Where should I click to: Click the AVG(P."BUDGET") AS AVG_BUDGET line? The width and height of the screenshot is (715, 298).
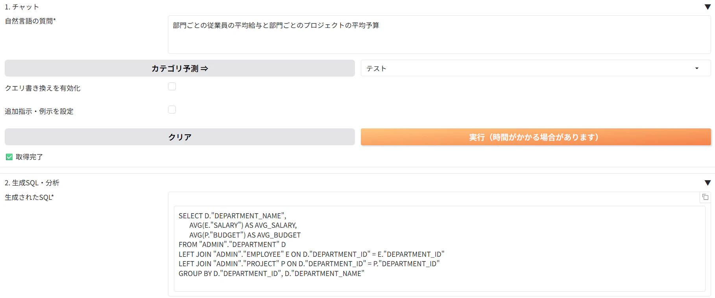click(x=245, y=235)
